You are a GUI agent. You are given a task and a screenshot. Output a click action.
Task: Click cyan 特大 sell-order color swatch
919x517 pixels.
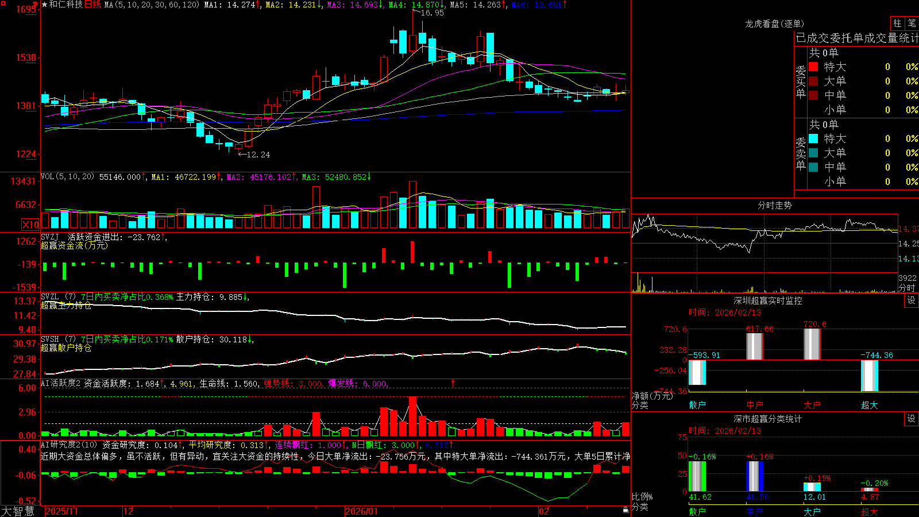tap(813, 138)
